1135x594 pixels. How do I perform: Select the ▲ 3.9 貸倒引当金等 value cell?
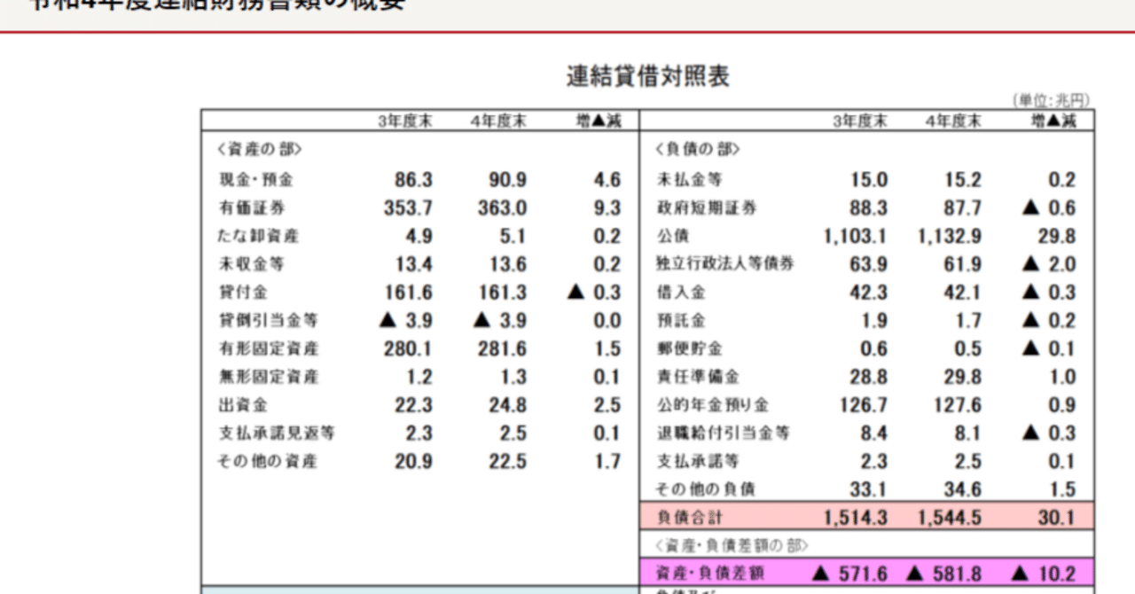[408, 320]
